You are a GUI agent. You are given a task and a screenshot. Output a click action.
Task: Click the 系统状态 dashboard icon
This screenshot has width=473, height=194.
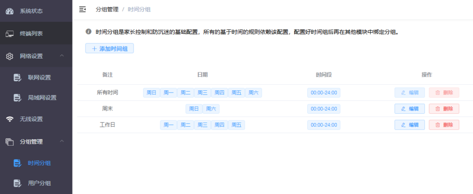(10, 11)
